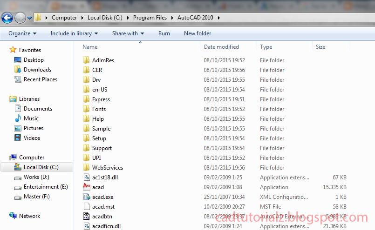Select the acad.mst file icon
375x230 pixels.
click(x=87, y=207)
